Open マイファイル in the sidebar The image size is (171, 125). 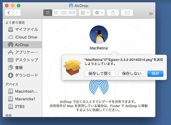(x=22, y=29)
